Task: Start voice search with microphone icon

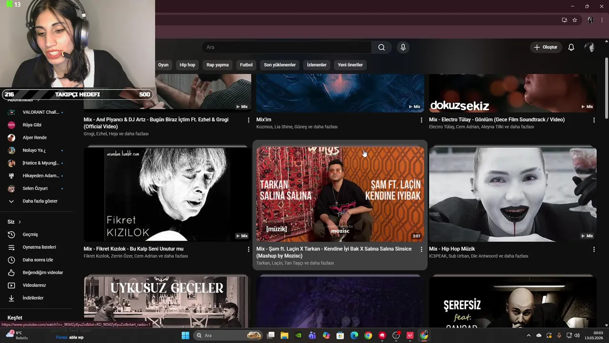Action: coord(403,47)
